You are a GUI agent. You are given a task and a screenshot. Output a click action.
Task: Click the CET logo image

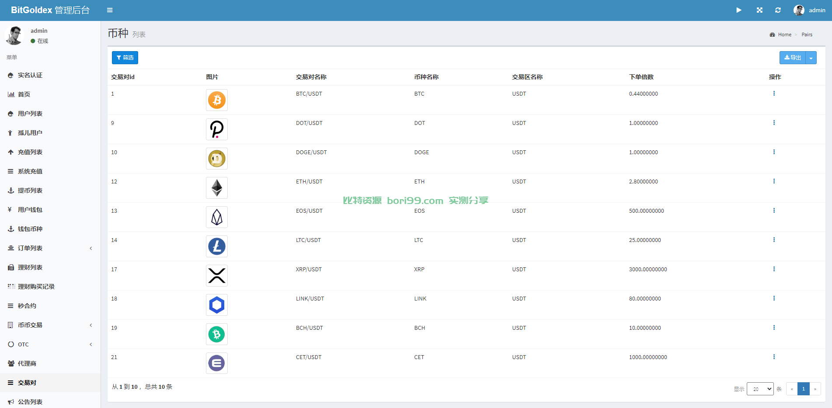pos(217,363)
